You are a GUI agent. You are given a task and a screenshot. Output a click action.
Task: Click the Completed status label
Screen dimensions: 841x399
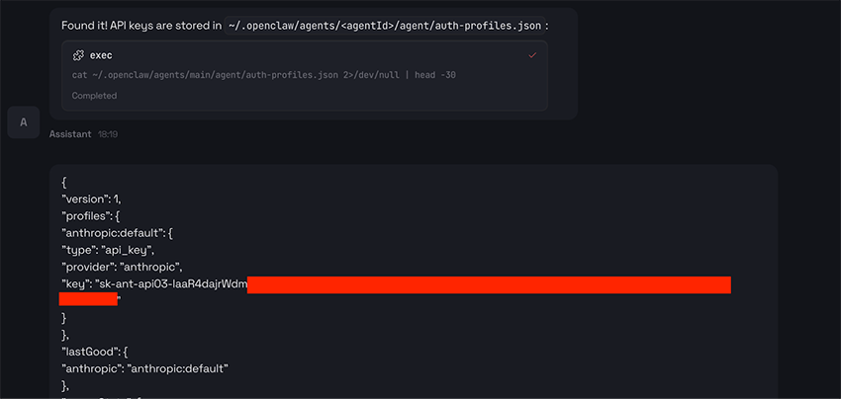coord(94,96)
